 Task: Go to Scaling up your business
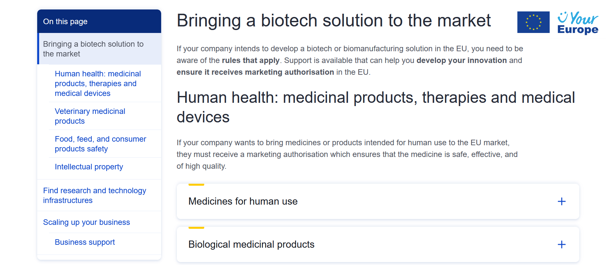click(x=86, y=222)
